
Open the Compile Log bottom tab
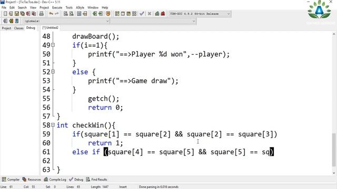55,180
